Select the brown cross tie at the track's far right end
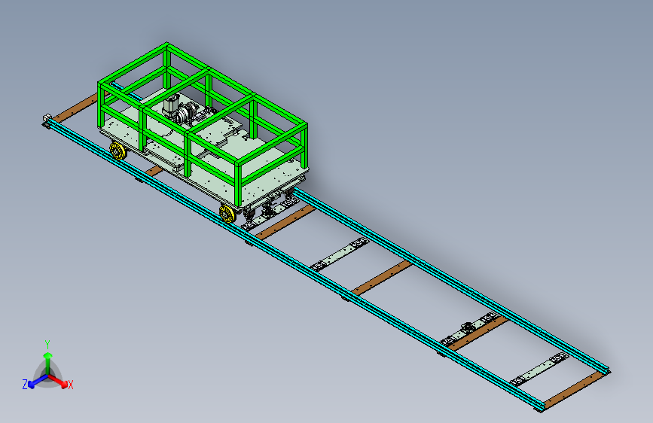The height and width of the screenshot is (423, 653). click(574, 390)
